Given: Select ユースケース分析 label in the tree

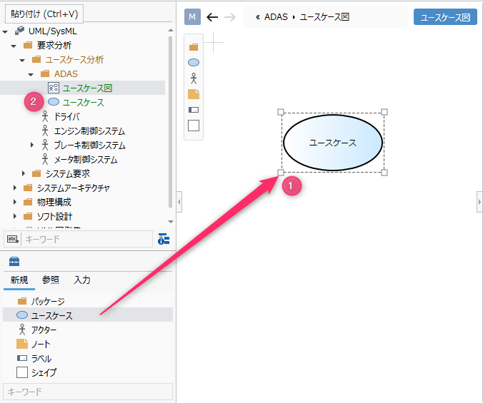Looking at the screenshot, I should [x=74, y=60].
